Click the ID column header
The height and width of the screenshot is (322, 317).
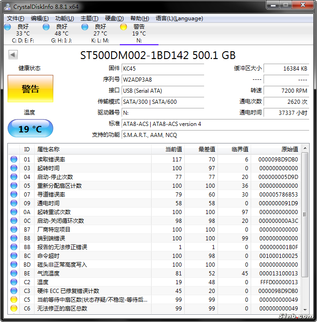pos(27,149)
